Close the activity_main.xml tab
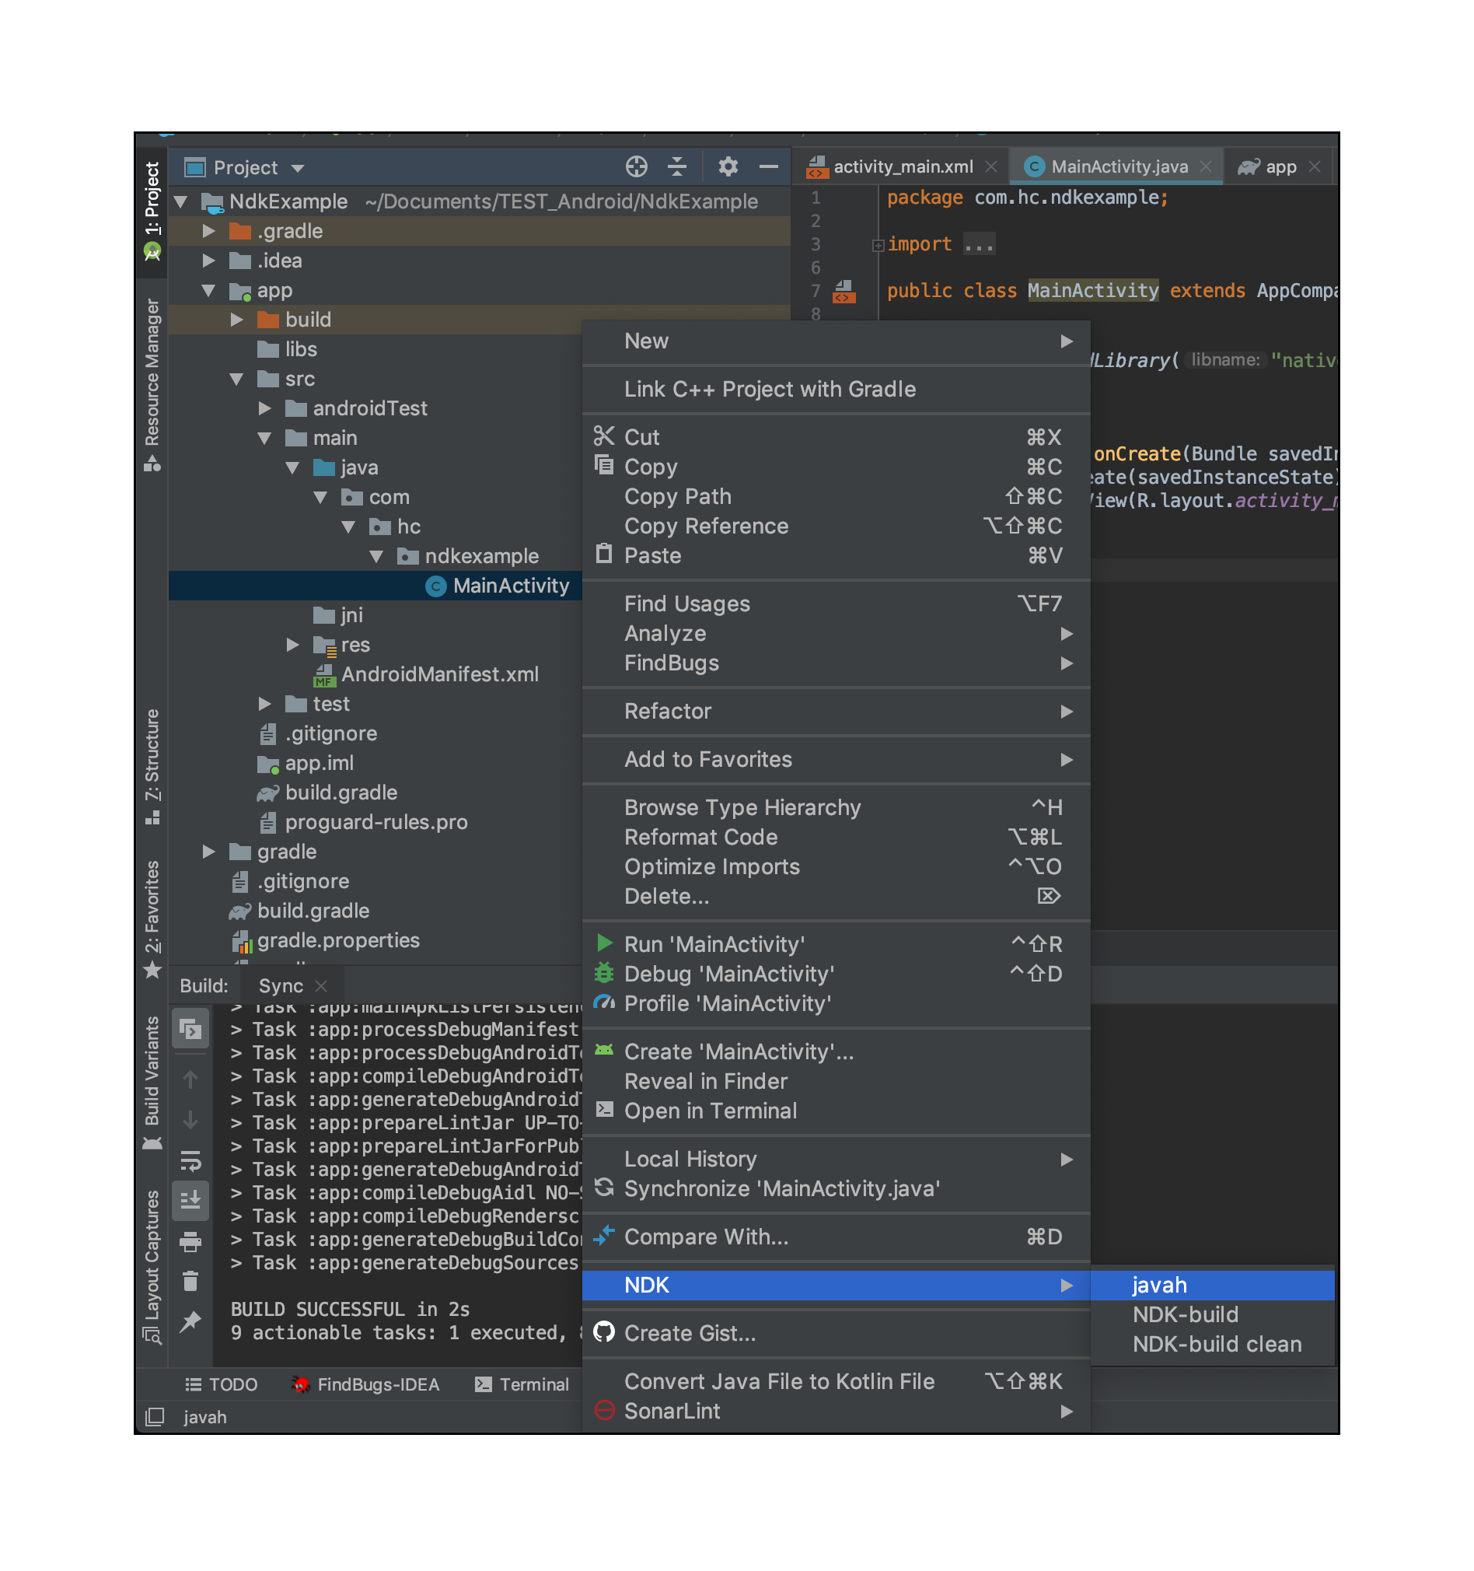Image resolution: width=1474 pixels, height=1571 pixels. 991,166
